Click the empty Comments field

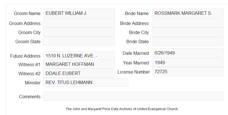133,96
